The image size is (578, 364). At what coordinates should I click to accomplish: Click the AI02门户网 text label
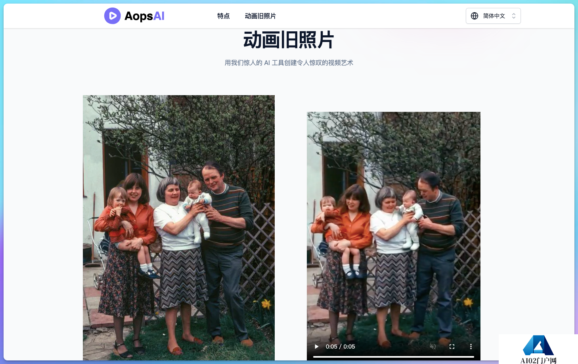(x=538, y=360)
